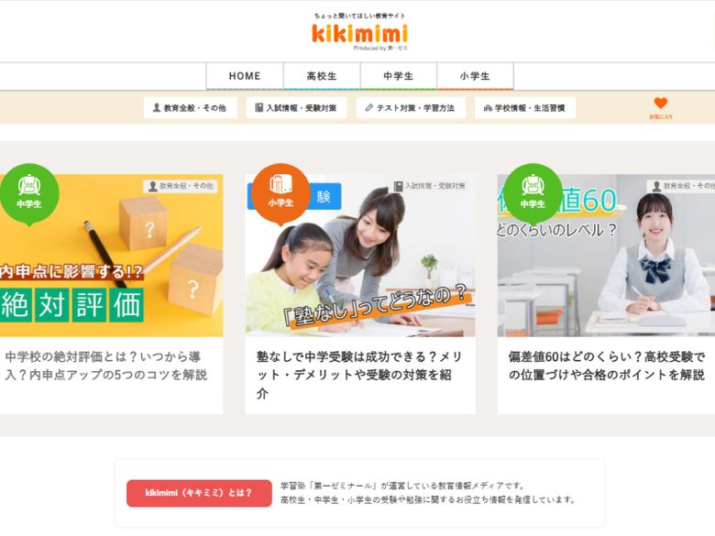Open the HOME tab
The width and height of the screenshot is (715, 536).
[x=245, y=76]
